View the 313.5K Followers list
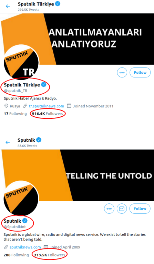The width and height of the screenshot is (154, 264). point(50,255)
